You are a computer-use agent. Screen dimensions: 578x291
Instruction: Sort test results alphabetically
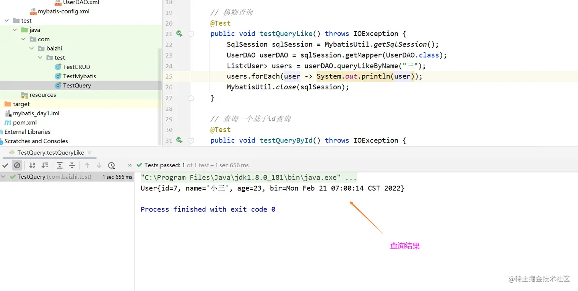pyautogui.click(x=32, y=165)
